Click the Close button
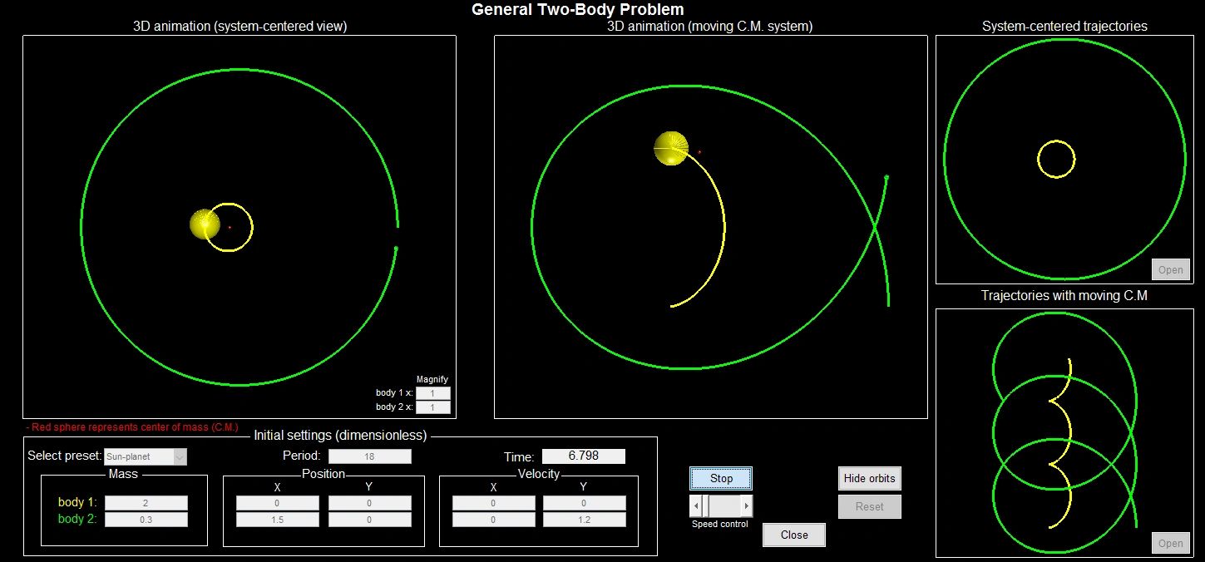1205x562 pixels. pos(793,535)
